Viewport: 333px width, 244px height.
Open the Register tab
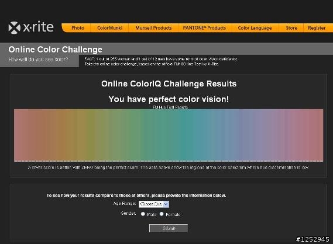[x=317, y=28]
